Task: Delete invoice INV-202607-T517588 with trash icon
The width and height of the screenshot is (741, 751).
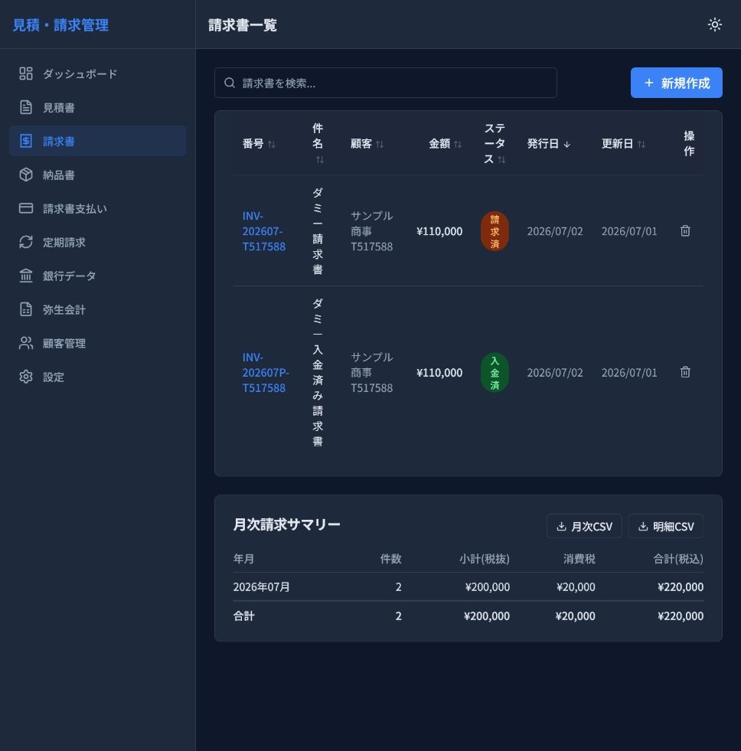Action: 685,231
